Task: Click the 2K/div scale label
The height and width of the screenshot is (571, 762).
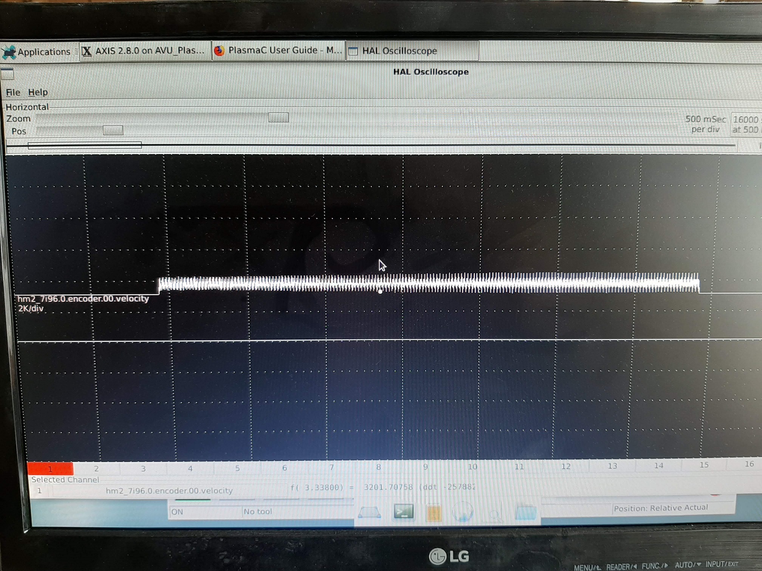Action: tap(31, 309)
